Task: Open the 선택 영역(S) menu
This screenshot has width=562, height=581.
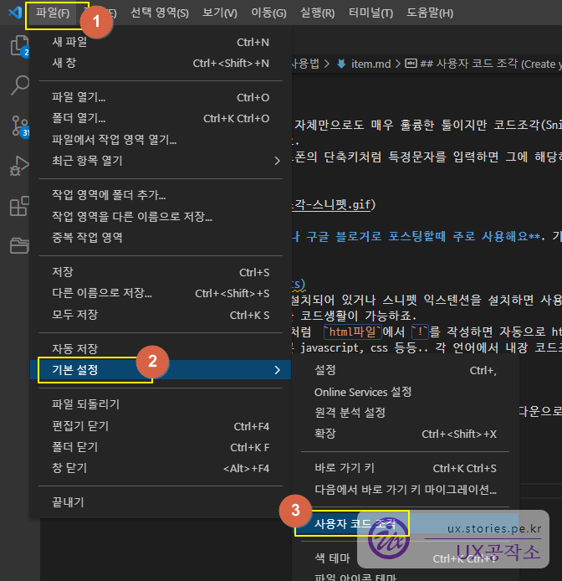Action: (160, 13)
